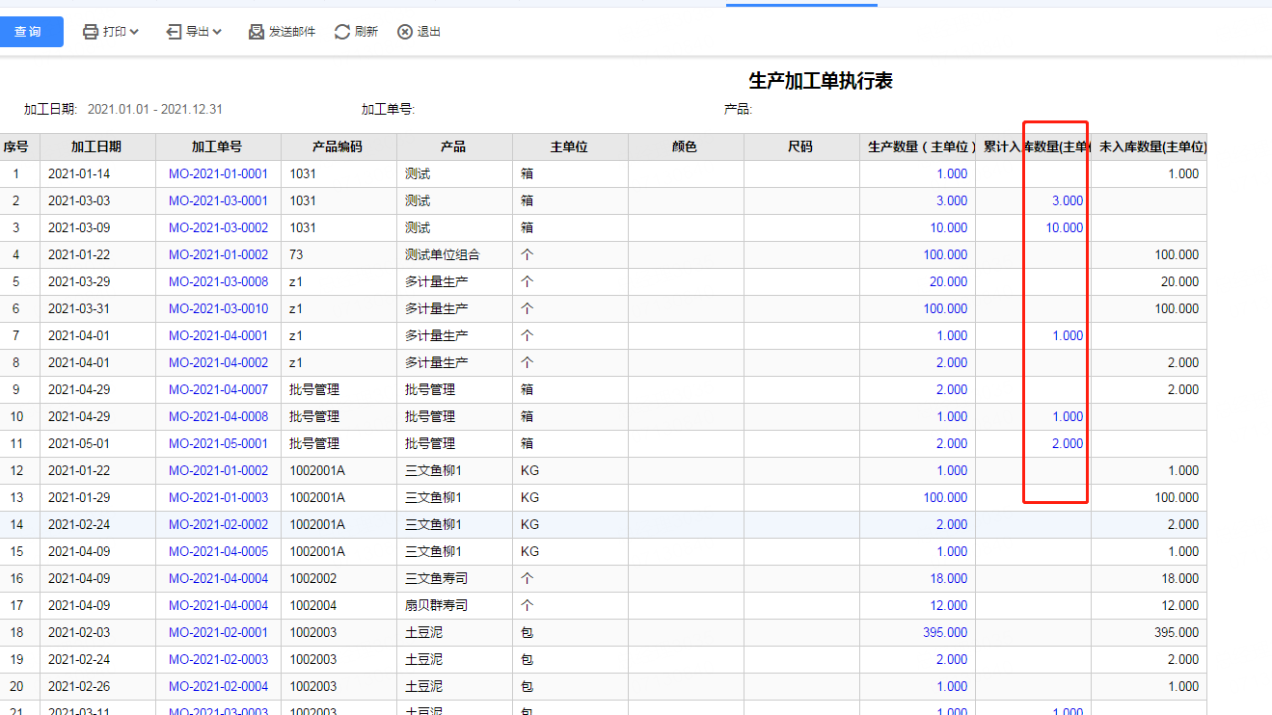Click date cell 2021-01-14
The height and width of the screenshot is (715, 1272).
point(79,174)
